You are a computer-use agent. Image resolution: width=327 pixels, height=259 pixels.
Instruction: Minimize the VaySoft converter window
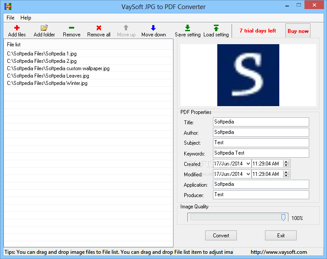tap(287, 5)
